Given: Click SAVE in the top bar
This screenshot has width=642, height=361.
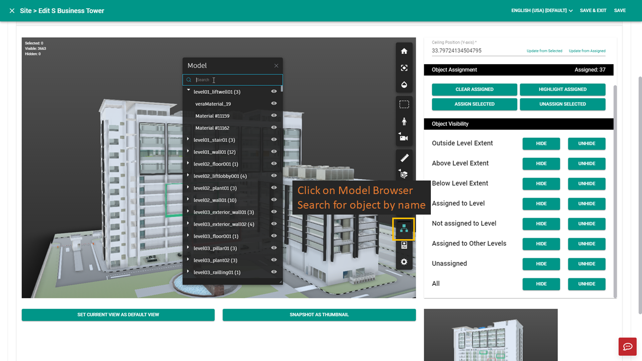Looking at the screenshot, I should (619, 11).
